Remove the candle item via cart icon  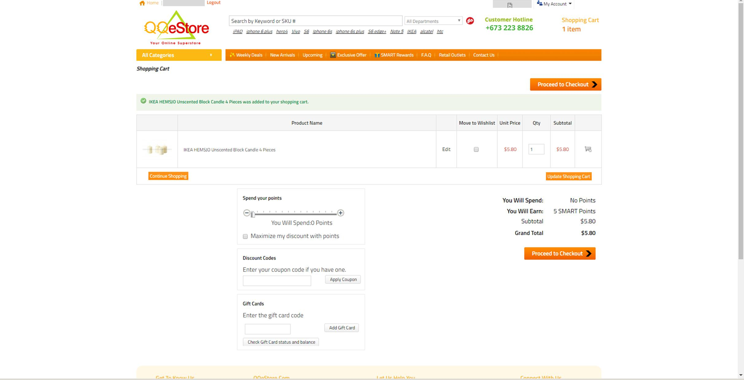pyautogui.click(x=588, y=149)
